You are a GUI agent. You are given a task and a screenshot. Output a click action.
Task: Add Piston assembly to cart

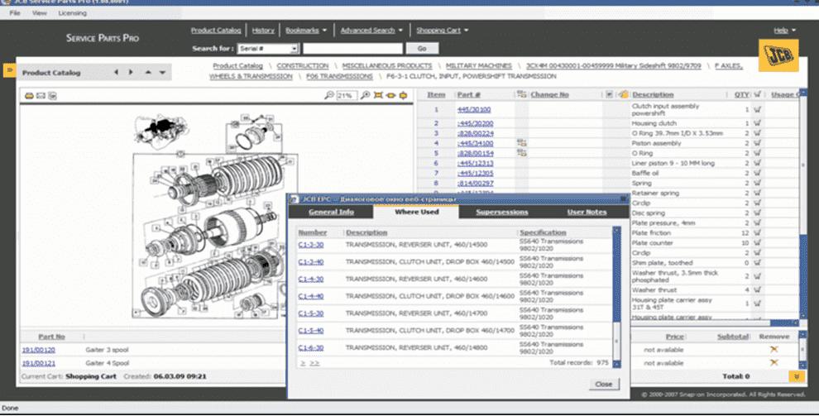[757, 143]
